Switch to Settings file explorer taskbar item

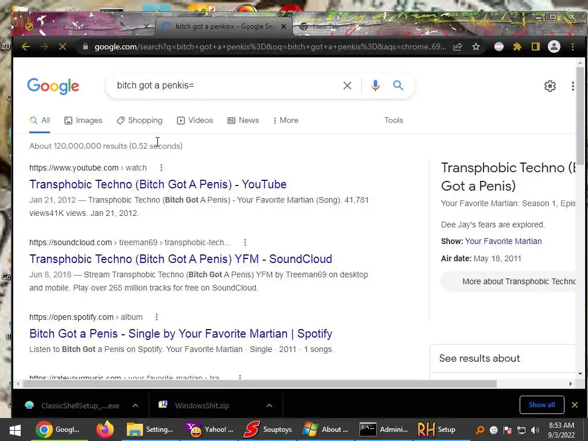click(150, 430)
